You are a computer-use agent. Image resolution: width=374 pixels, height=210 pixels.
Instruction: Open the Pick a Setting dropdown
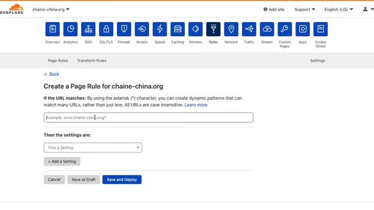(93, 148)
